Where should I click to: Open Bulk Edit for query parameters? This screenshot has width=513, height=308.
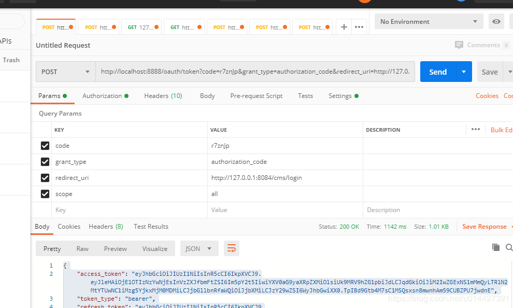501,130
